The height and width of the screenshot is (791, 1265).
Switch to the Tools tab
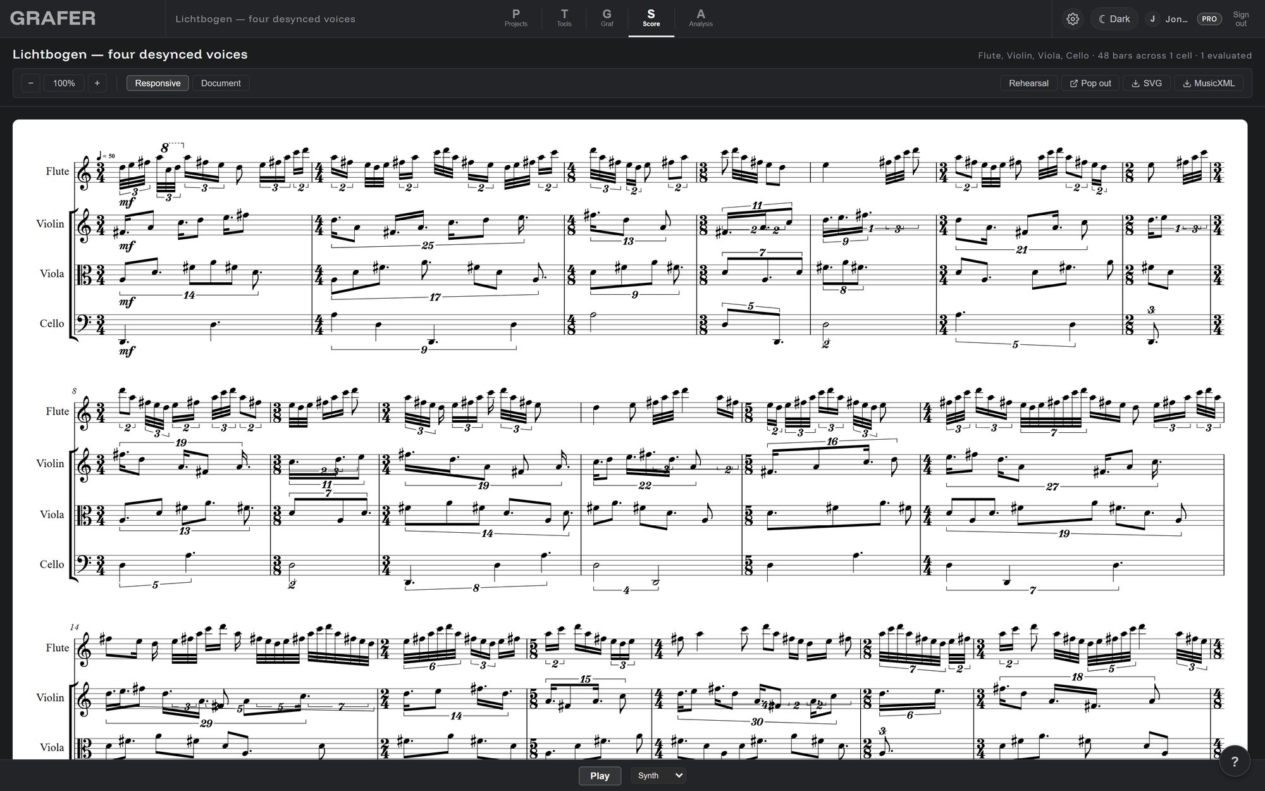click(x=564, y=18)
